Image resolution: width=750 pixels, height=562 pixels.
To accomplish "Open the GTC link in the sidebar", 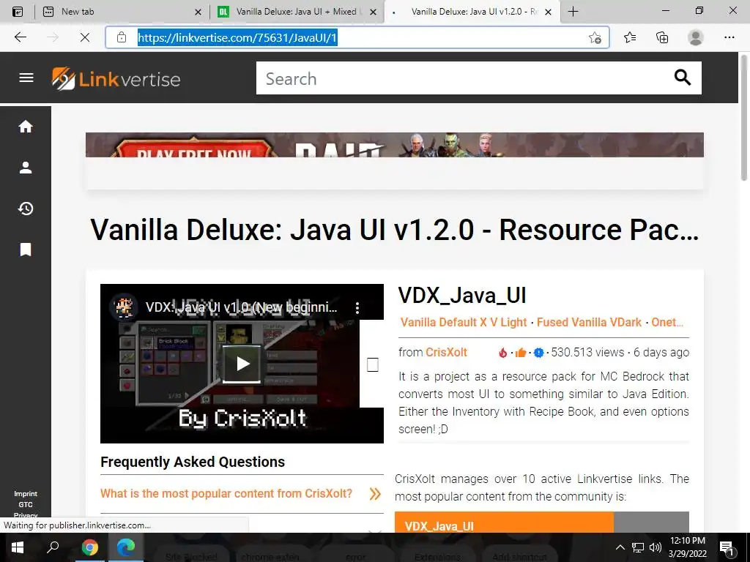I will coord(26,505).
